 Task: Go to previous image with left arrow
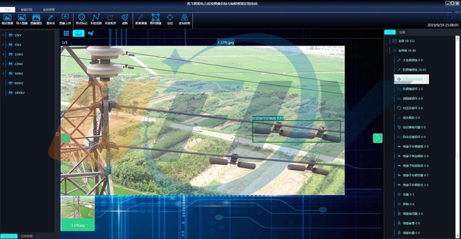(x=65, y=138)
